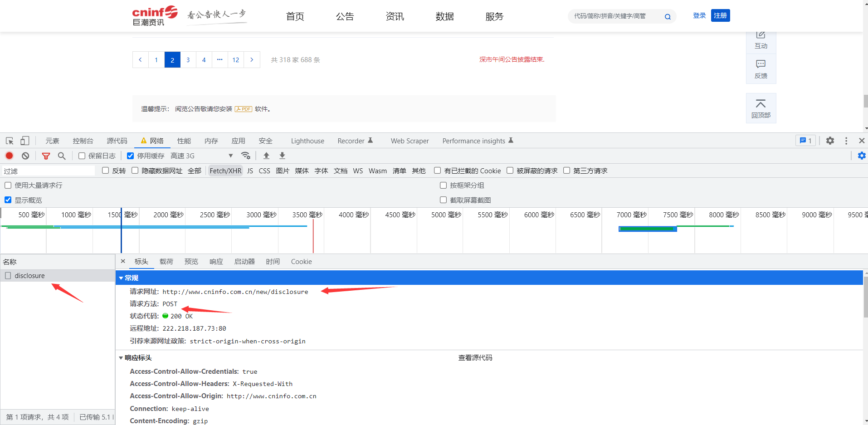Collapse the 常规 section
The image size is (868, 425).
(x=121, y=278)
